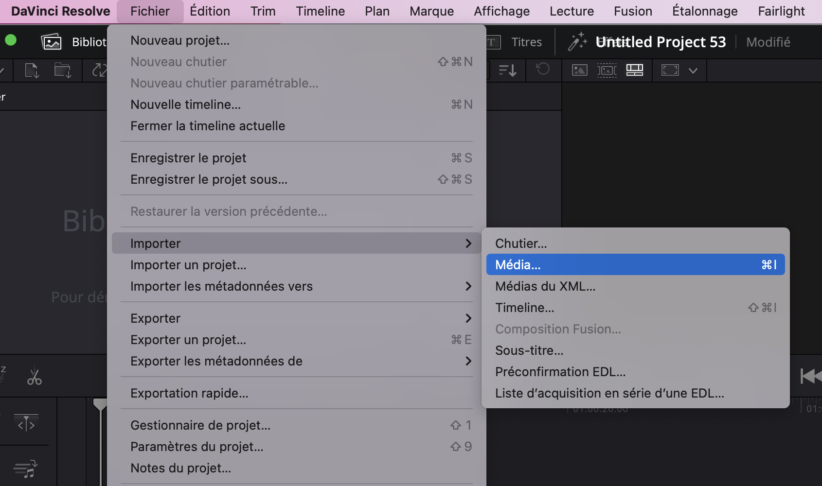The image size is (822, 486).
Task: Click the fullscreen viewer icon
Action: [x=670, y=70]
